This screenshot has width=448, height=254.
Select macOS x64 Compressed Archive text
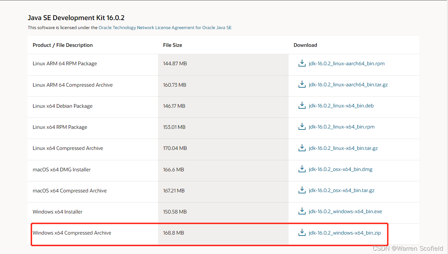coord(70,191)
